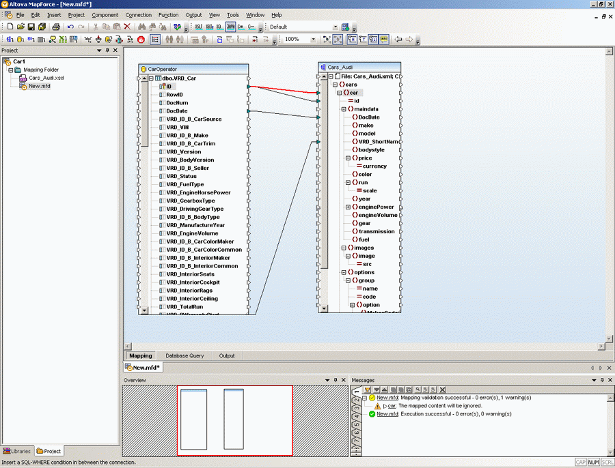Select the DocDate column in CarOperator
The width and height of the screenshot is (615, 468).
click(177, 111)
